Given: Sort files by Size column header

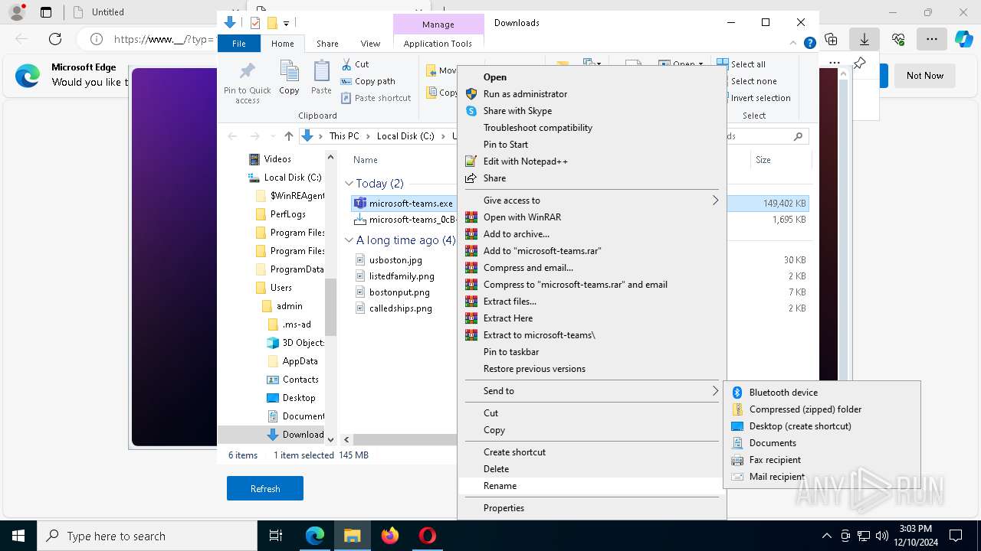Looking at the screenshot, I should tap(763, 160).
